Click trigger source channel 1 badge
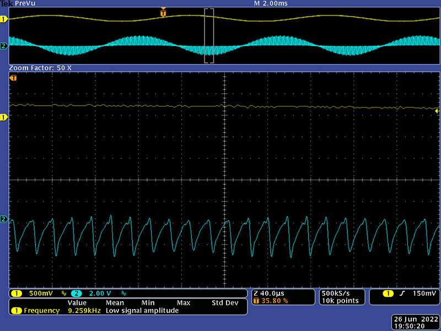This screenshot has height=331, width=441. (x=388, y=293)
